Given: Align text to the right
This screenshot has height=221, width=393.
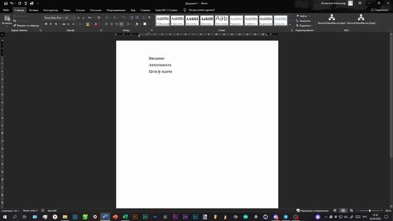Looking at the screenshot, I should click(116, 24).
